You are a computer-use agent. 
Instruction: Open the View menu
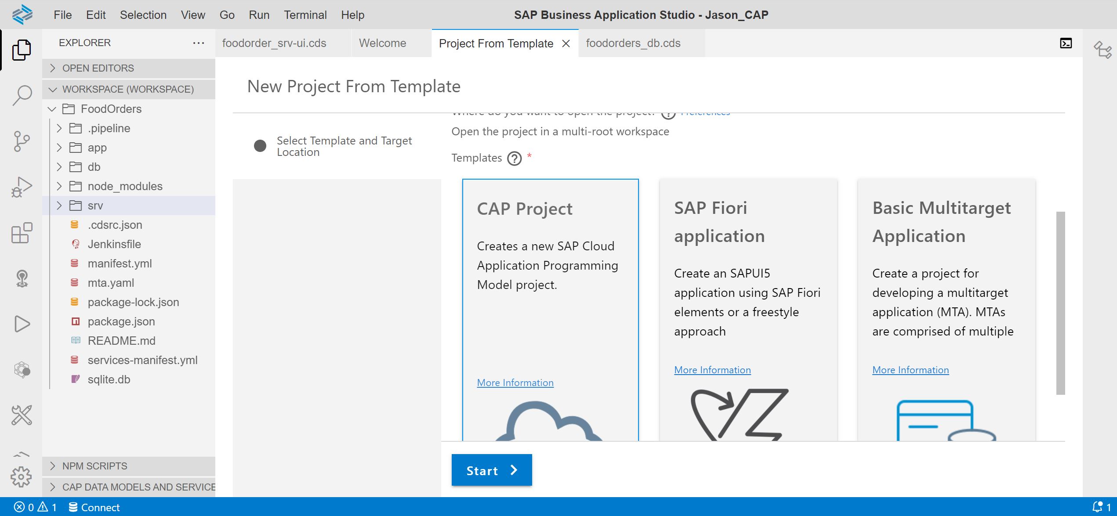coord(193,15)
